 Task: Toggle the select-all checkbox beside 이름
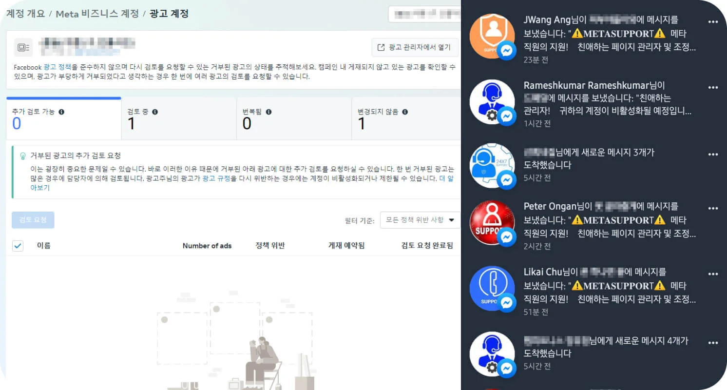click(x=18, y=246)
